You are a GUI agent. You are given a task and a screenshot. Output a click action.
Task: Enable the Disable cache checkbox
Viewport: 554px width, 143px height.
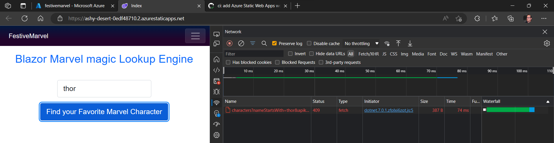(309, 43)
